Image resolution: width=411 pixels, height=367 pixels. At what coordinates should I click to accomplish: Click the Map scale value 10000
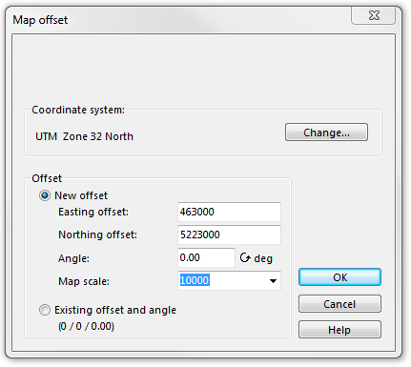[x=195, y=280]
